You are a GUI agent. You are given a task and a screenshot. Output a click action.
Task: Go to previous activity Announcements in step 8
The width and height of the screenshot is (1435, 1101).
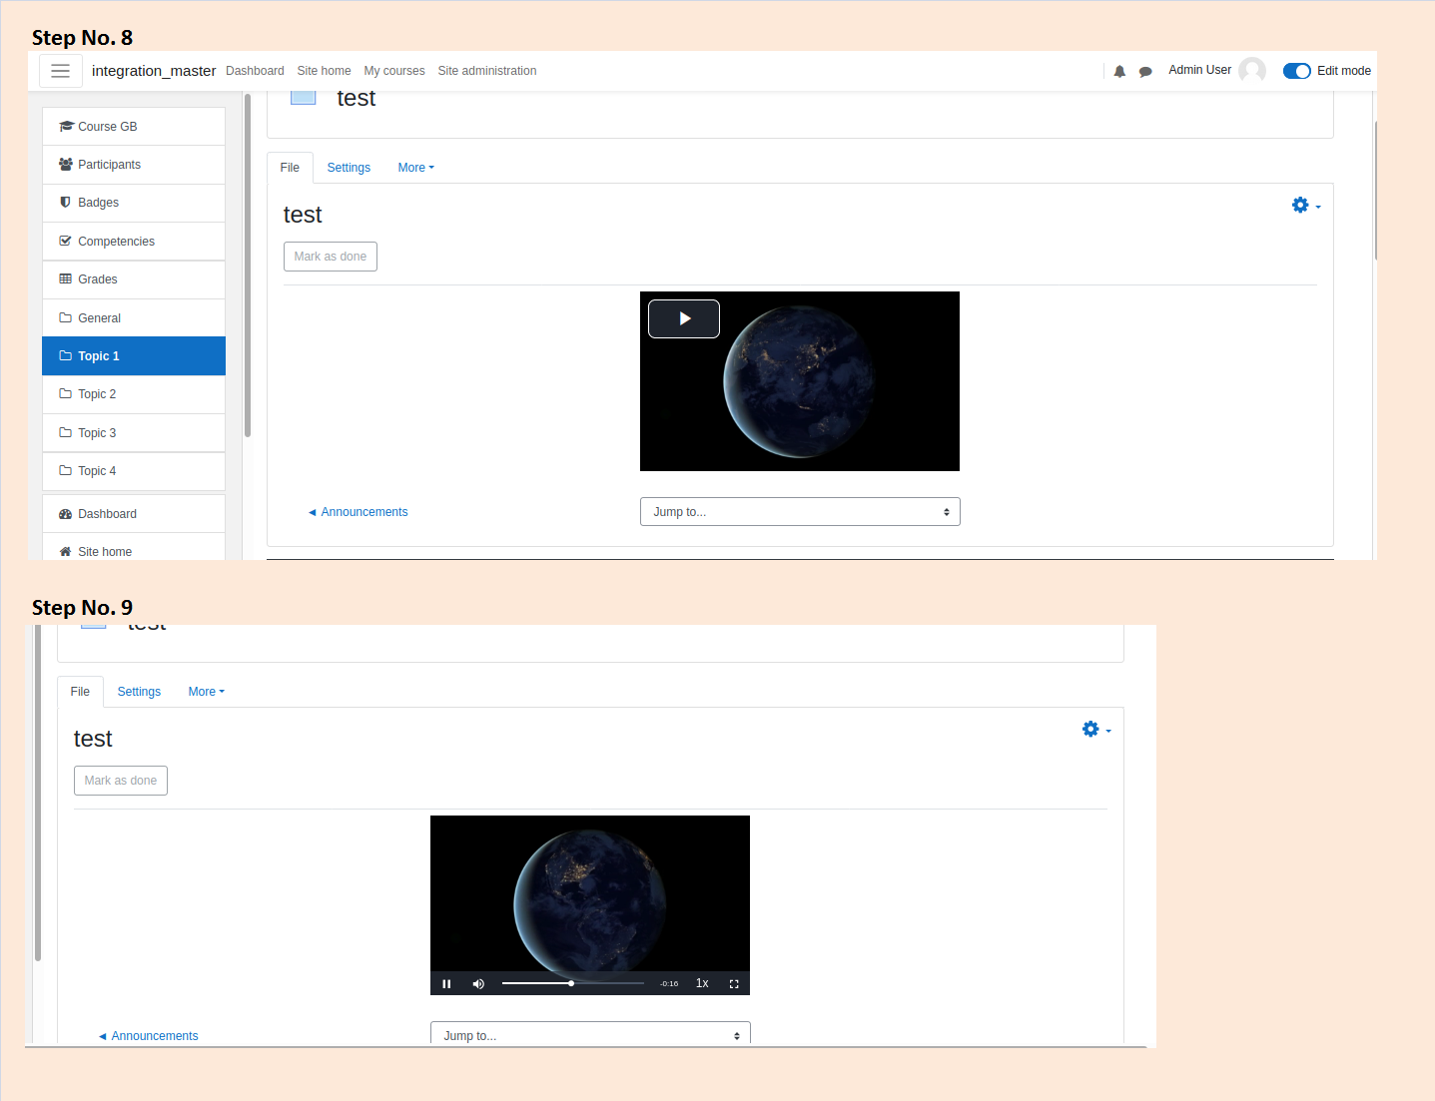click(x=358, y=512)
